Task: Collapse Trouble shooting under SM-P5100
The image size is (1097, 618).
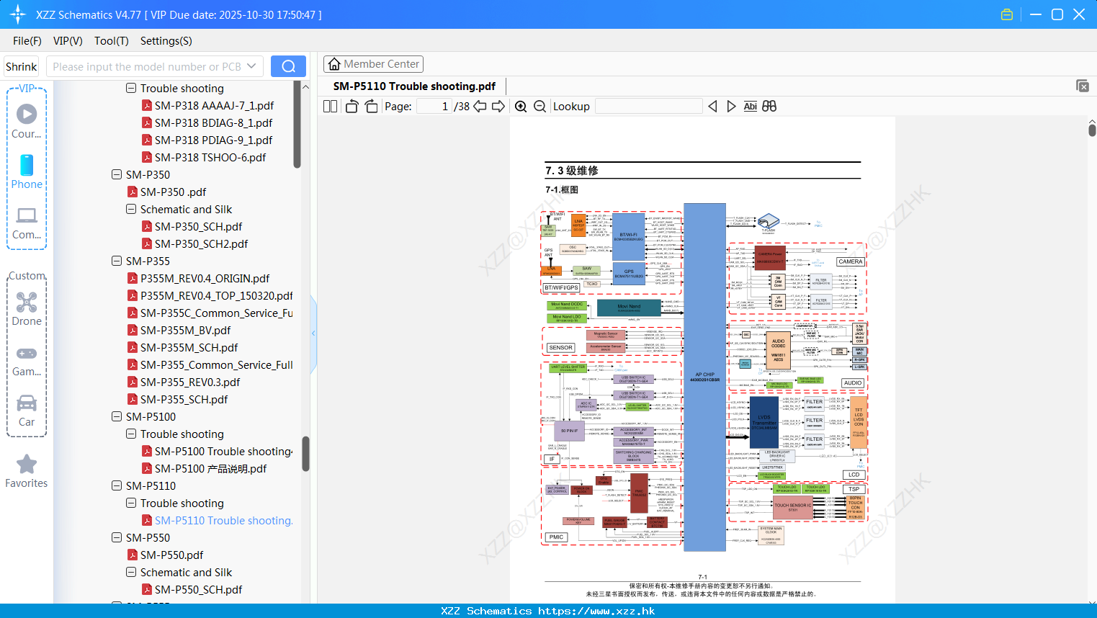Action: pos(131,434)
